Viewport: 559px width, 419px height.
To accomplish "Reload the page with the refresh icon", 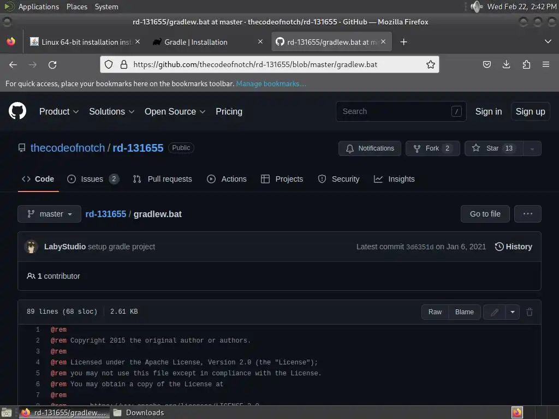I will (x=52, y=64).
